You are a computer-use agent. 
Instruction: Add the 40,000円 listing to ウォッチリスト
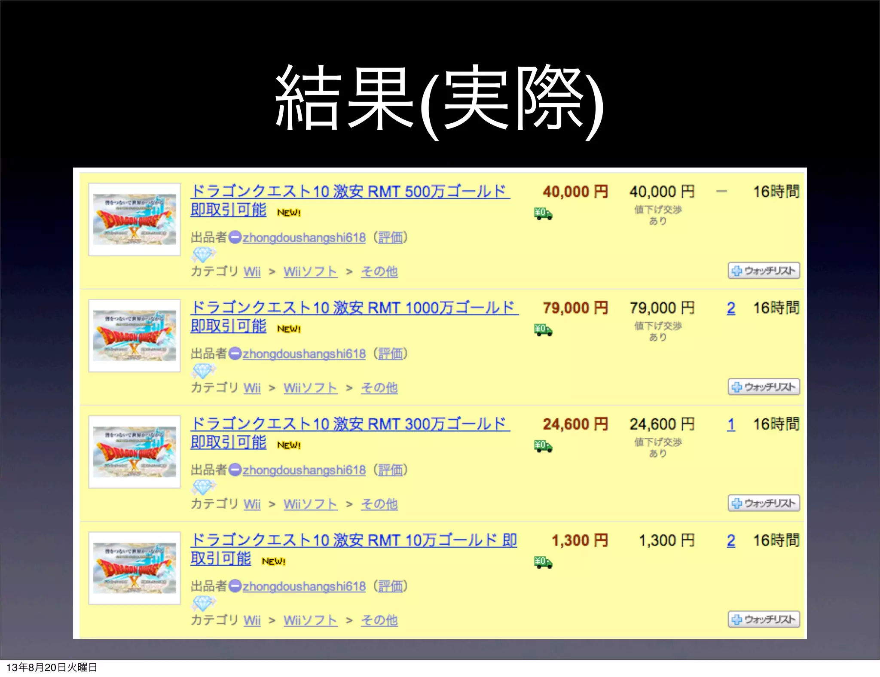[x=764, y=271]
